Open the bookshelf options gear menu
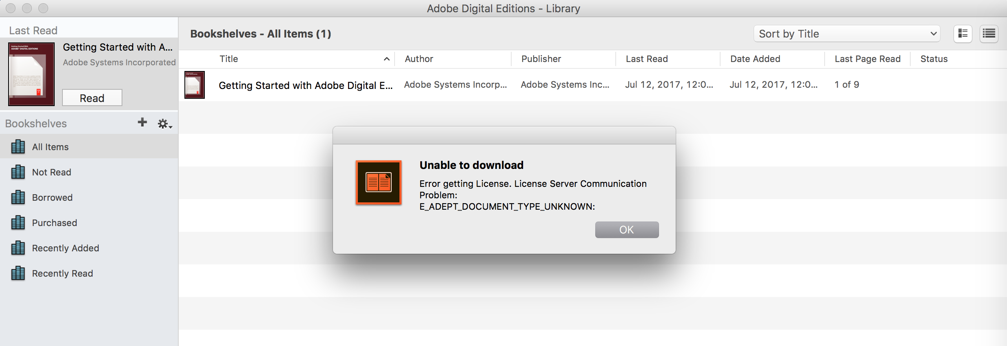The width and height of the screenshot is (1007, 346). pos(164,124)
